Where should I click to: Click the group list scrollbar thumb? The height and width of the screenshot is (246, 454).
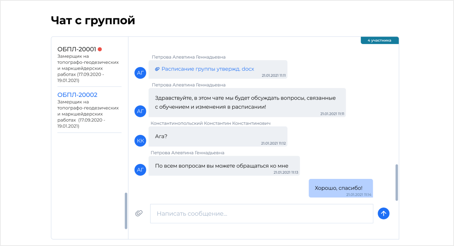coord(126,211)
